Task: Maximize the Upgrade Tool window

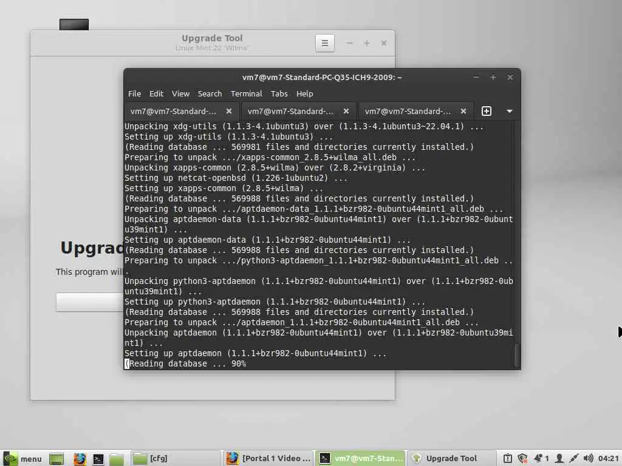Action: coord(367,43)
